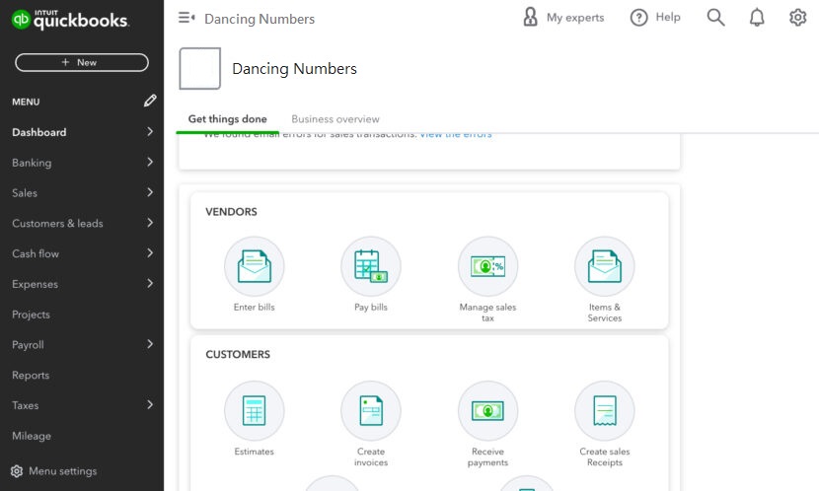Open the search magnifier icon
The height and width of the screenshot is (491, 819).
(x=715, y=18)
